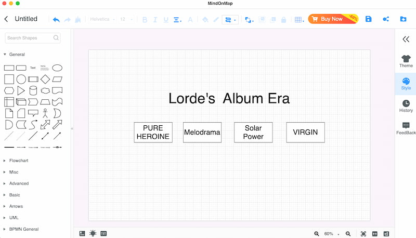Open the 60% zoom level dropdown
The width and height of the screenshot is (416, 238).
(x=332, y=234)
